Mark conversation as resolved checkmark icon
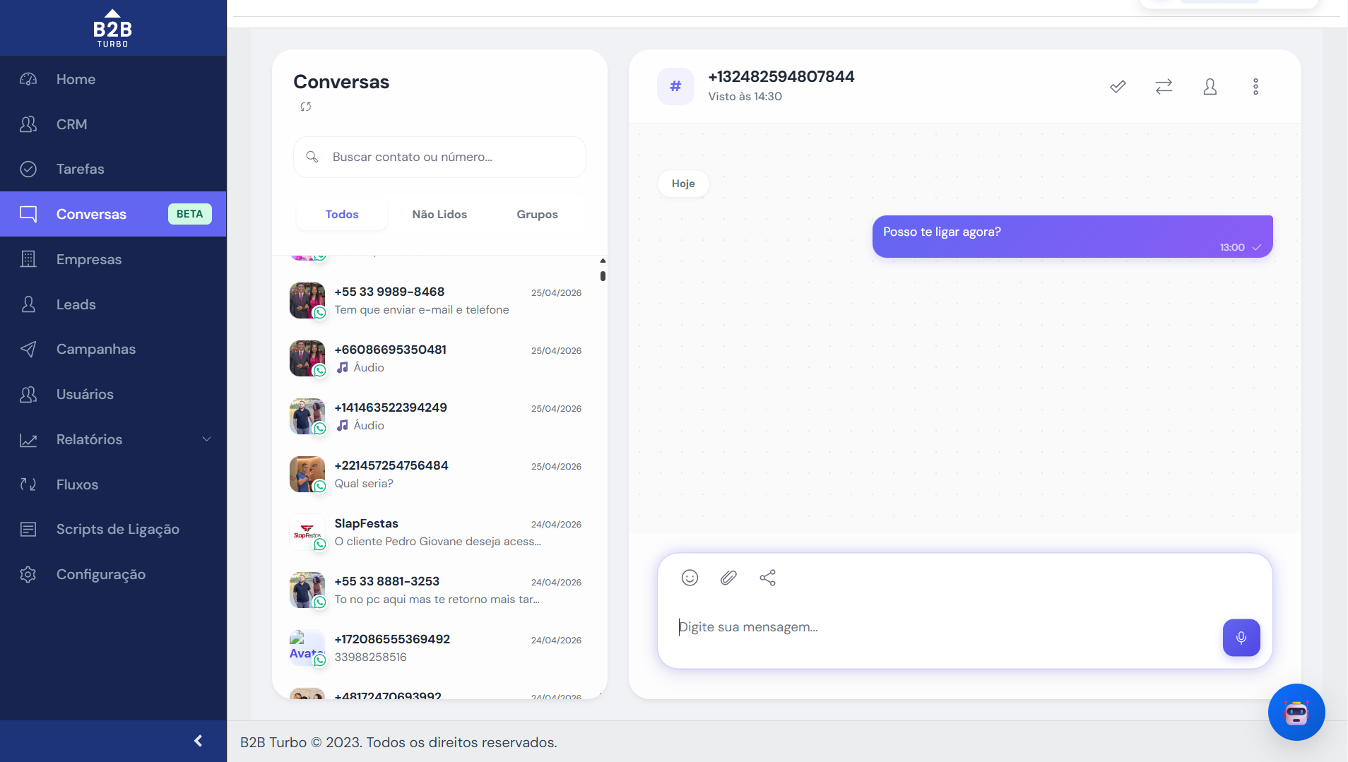This screenshot has height=762, width=1348. 1118,87
